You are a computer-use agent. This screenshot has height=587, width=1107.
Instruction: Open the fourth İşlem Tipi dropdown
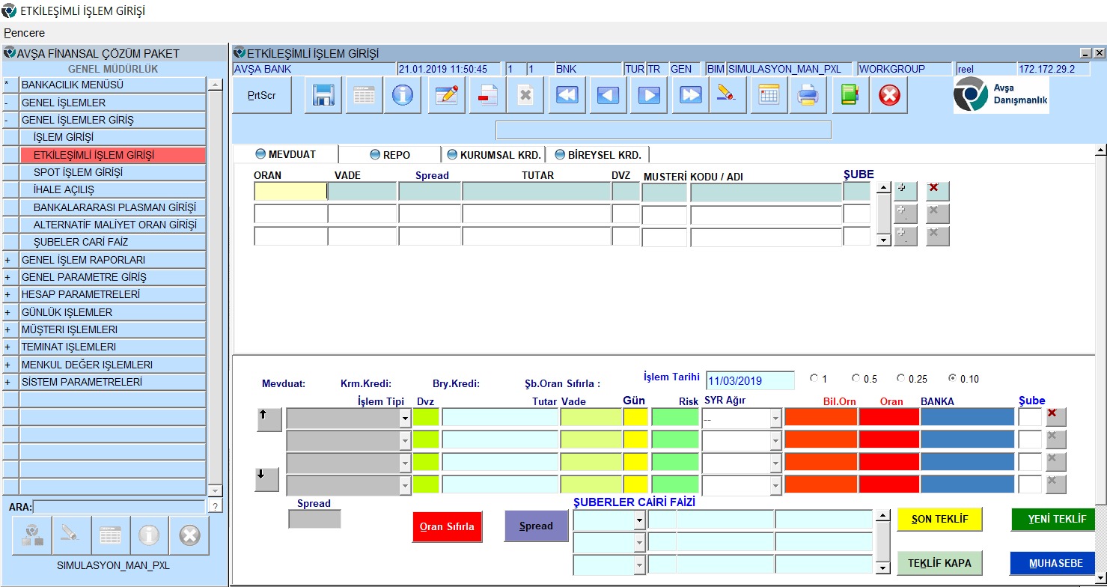coord(405,485)
